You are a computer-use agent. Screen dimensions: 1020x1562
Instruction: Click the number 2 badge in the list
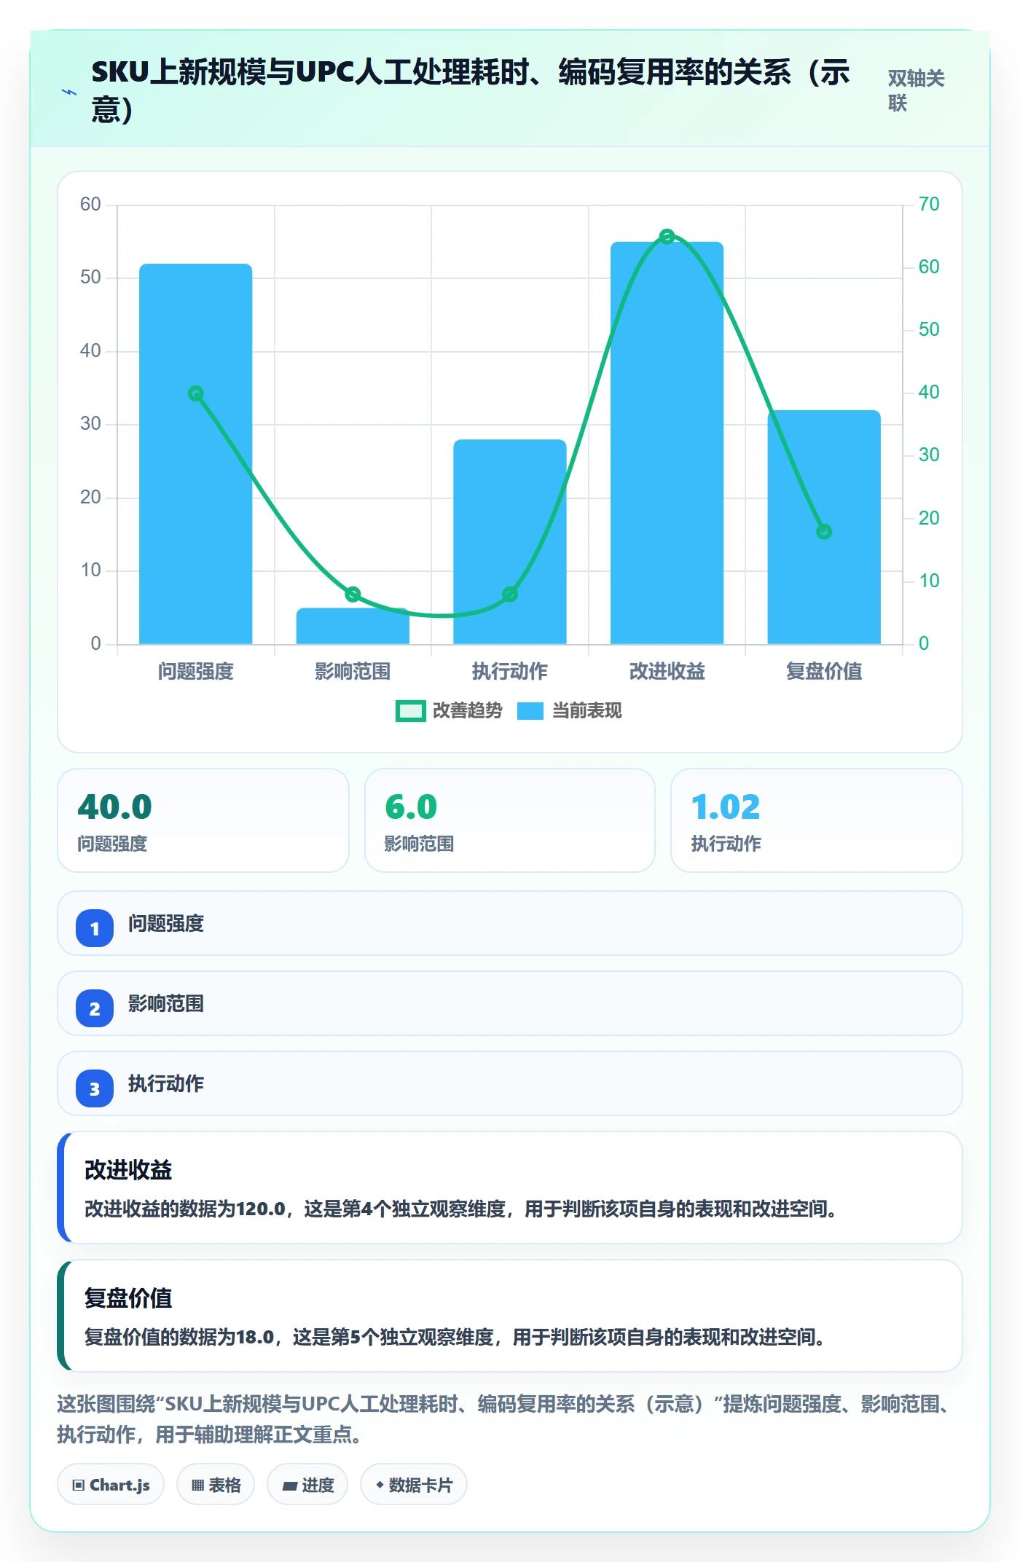click(95, 1008)
